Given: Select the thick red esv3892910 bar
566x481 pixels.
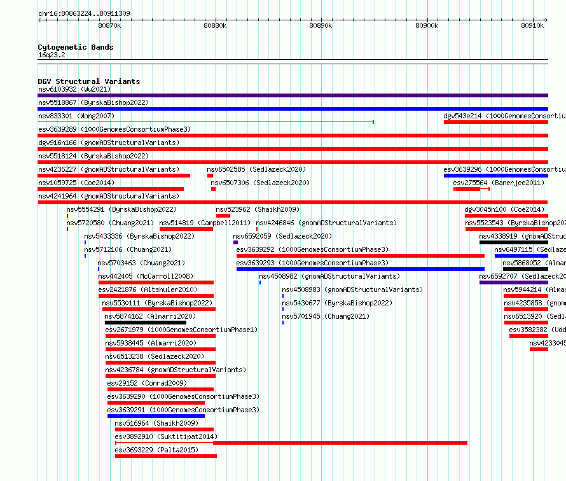Looking at the screenshot, I should pos(340,443).
